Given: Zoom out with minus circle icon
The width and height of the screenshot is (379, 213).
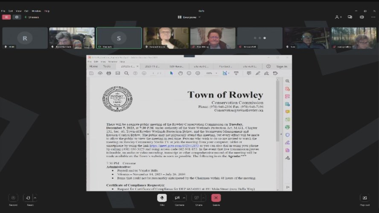Looking at the screenshot, I should pyautogui.click(x=189, y=73).
